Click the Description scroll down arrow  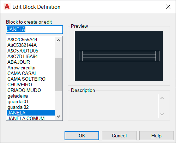pyautogui.click(x=162, y=114)
